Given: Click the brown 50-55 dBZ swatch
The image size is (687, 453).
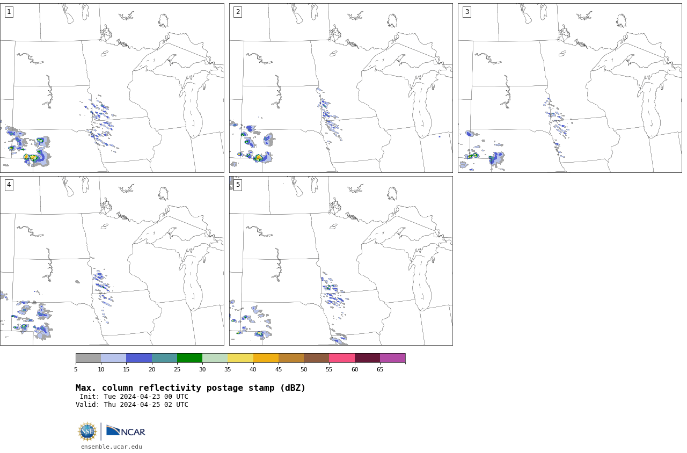Looking at the screenshot, I should [316, 358].
